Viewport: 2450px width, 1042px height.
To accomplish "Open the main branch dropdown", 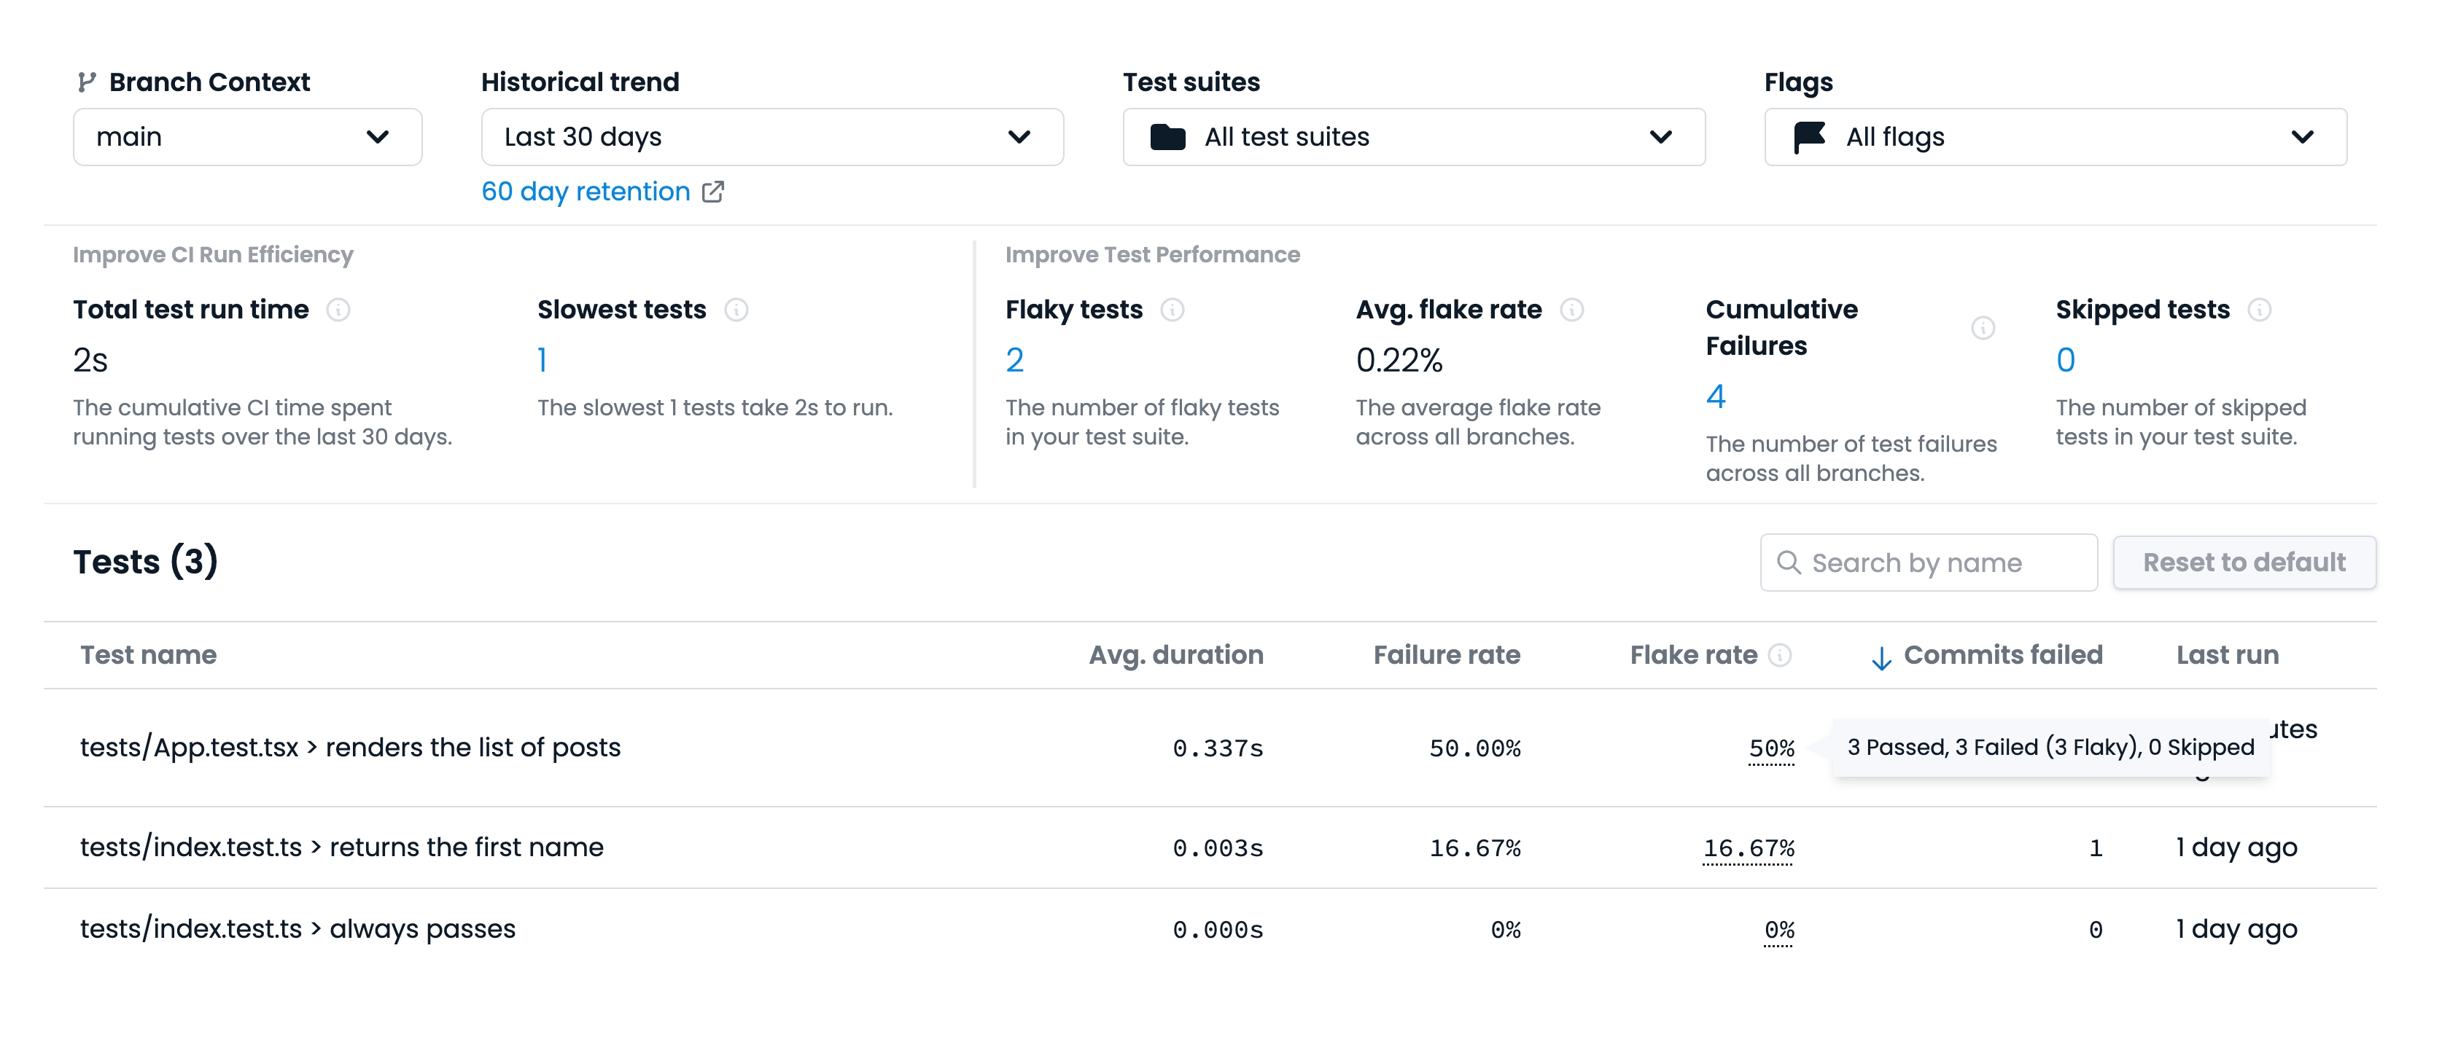I will point(246,137).
